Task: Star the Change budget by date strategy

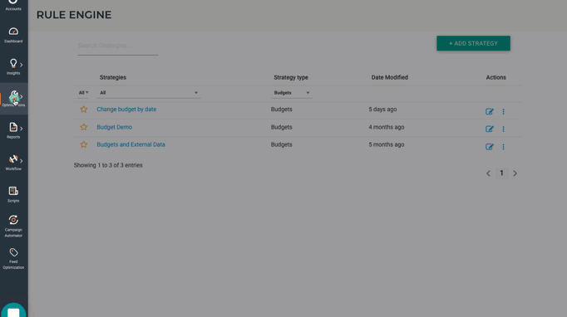Action: pyautogui.click(x=83, y=110)
